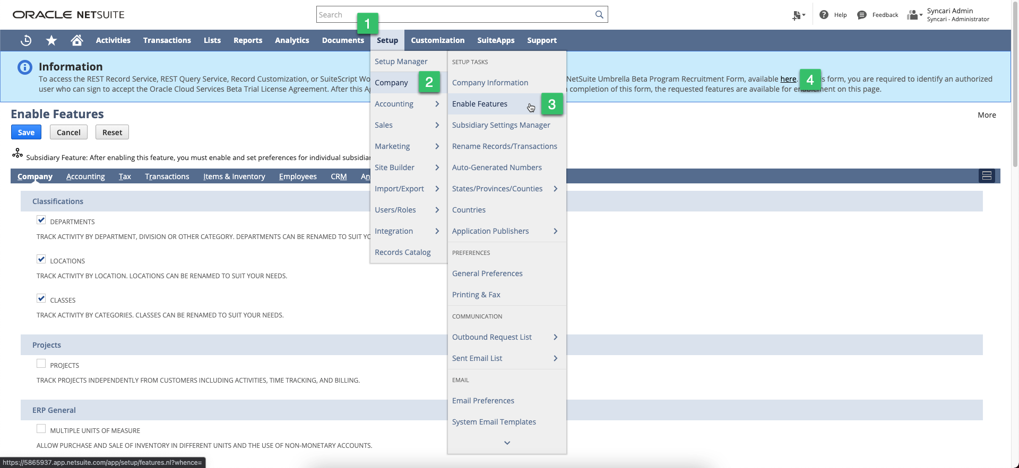Switch to the CRM subtab
1019x468 pixels.
tap(339, 176)
